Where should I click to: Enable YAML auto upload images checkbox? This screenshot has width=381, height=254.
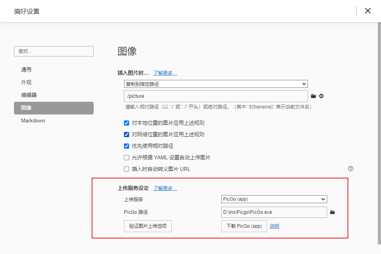point(126,158)
